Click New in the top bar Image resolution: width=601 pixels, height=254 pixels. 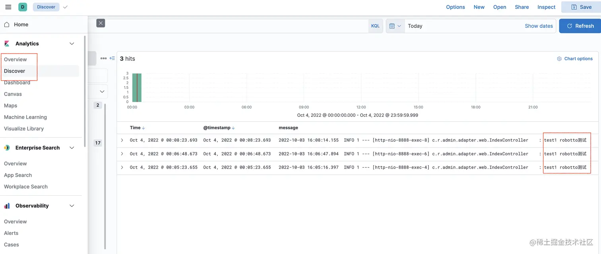tap(479, 7)
